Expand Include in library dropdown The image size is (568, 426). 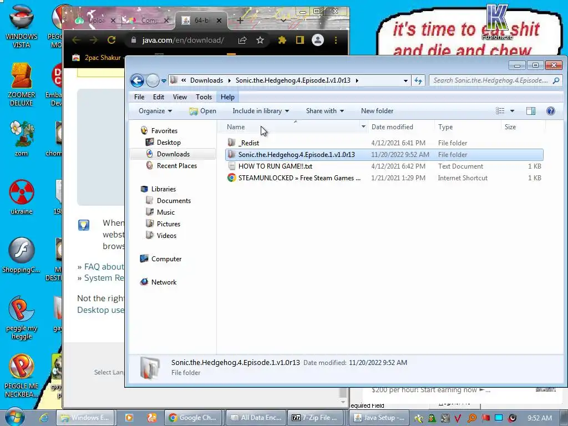261,111
